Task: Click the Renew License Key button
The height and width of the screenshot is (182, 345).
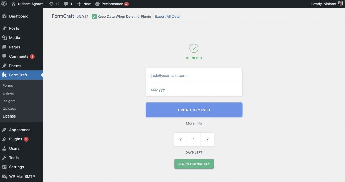Action: [194, 164]
